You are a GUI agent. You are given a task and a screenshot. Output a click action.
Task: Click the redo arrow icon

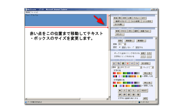click(x=137, y=63)
